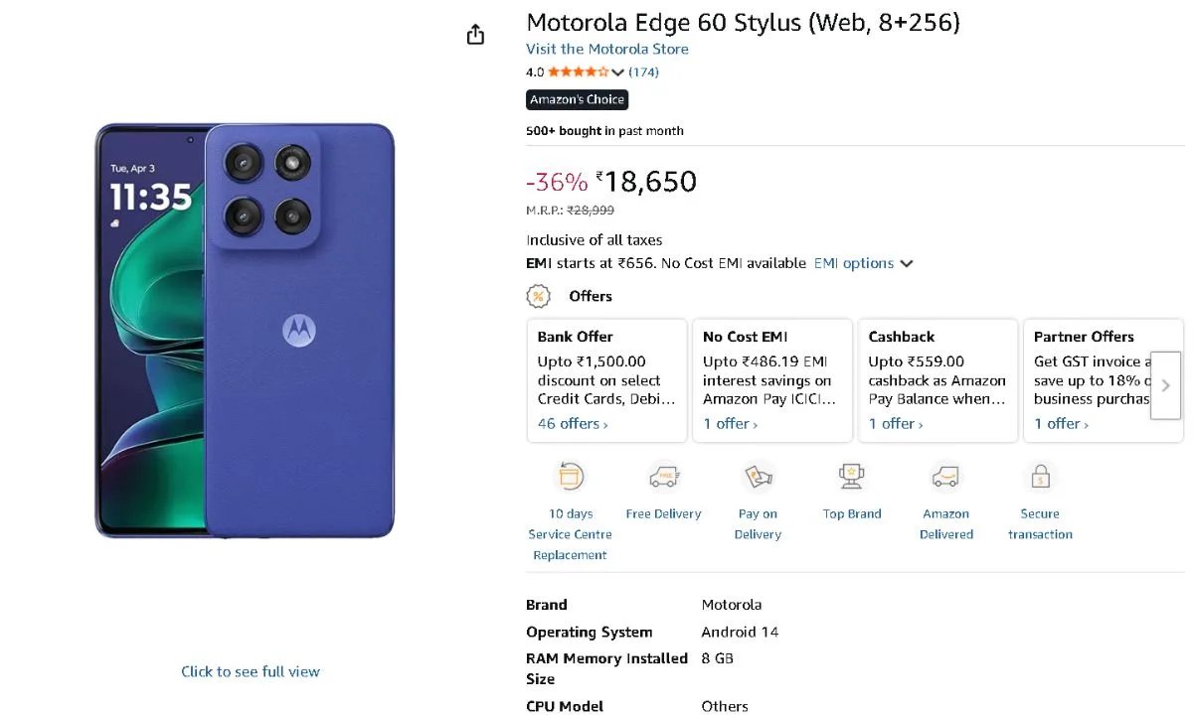This screenshot has width=1193, height=715.
Task: Click the Amazon Delivered icon
Action: [945, 477]
